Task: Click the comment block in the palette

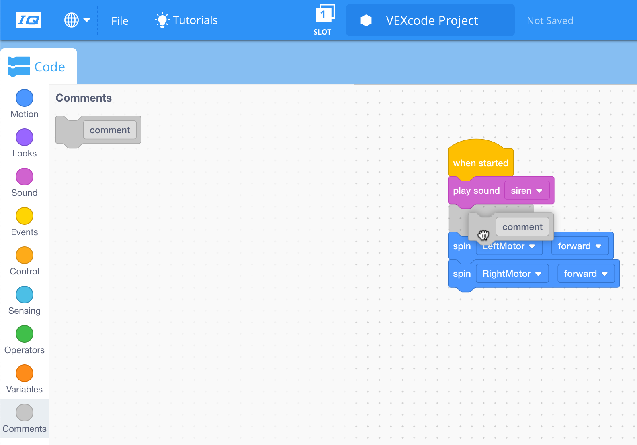Action: coord(69,130)
